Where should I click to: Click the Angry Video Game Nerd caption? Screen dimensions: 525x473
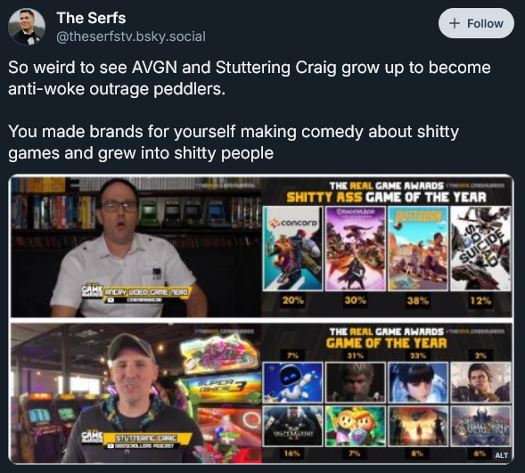(x=147, y=292)
